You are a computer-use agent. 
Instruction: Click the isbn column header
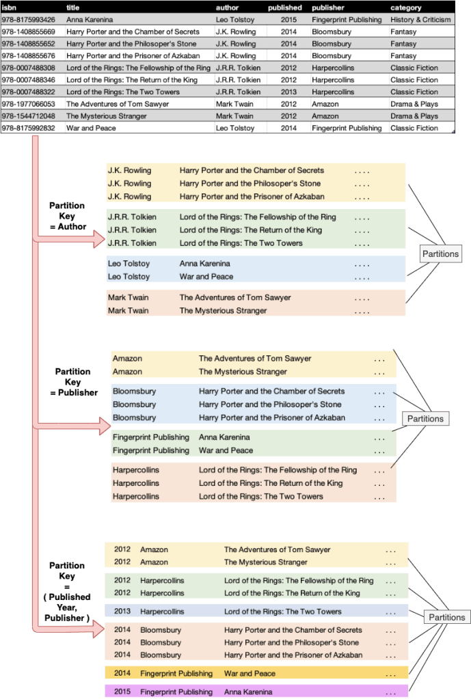(x=10, y=8)
